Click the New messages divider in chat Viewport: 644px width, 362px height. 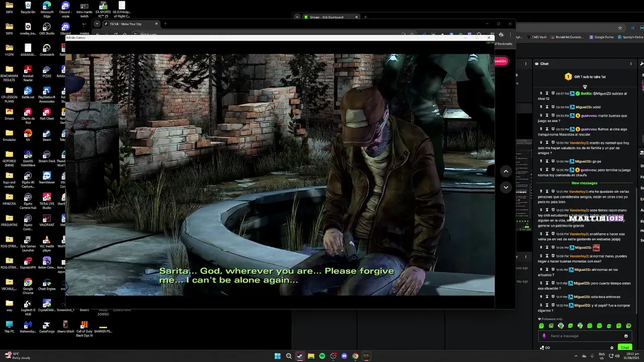[x=585, y=183]
